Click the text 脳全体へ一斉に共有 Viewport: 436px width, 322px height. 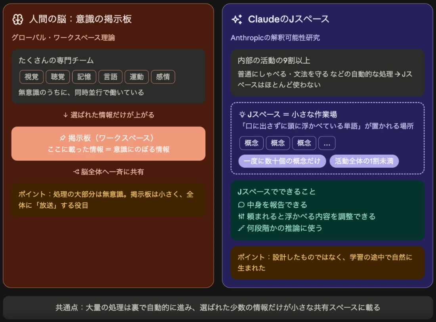tap(112, 172)
